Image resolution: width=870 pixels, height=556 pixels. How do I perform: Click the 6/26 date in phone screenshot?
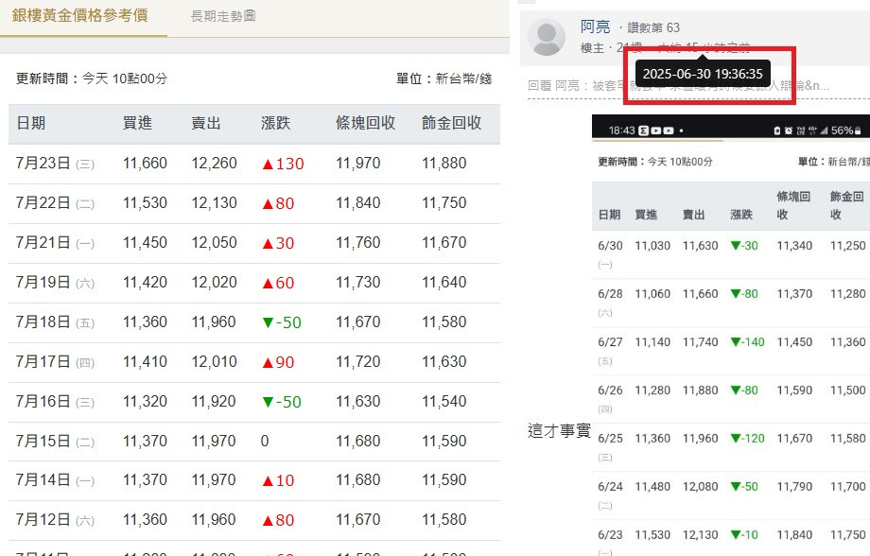point(610,391)
